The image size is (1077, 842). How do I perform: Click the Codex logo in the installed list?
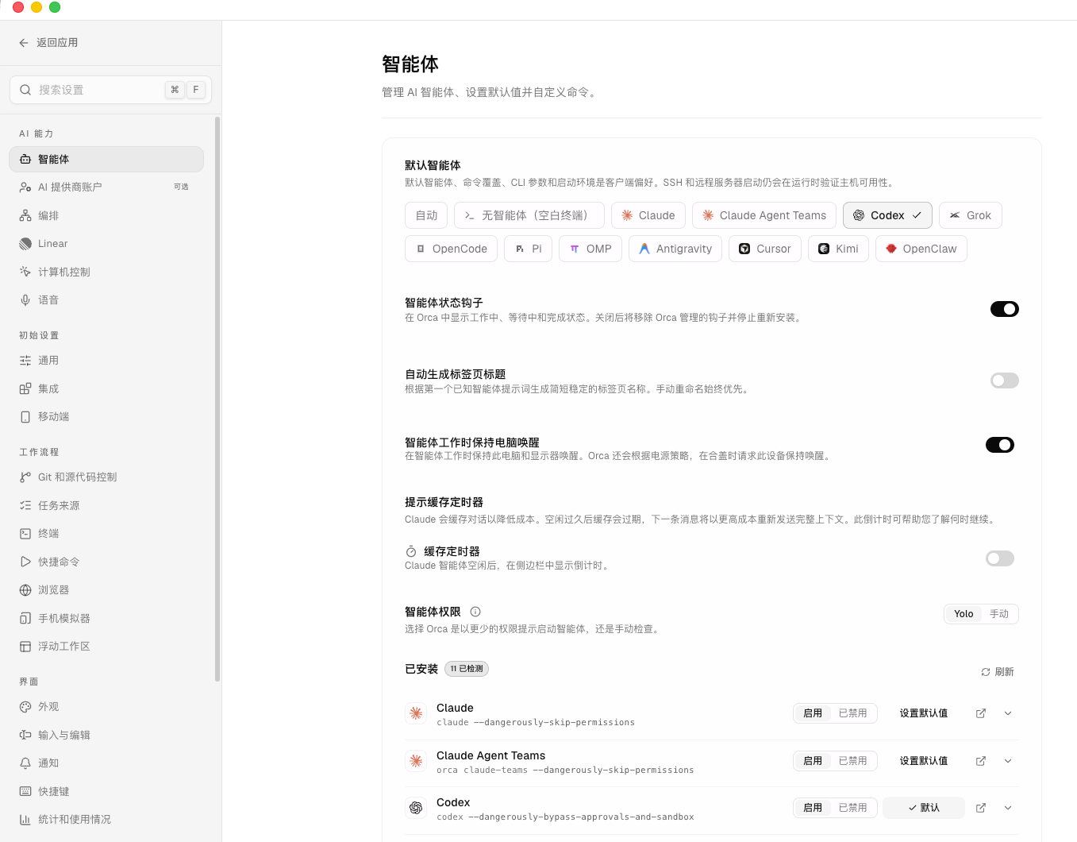pos(416,808)
